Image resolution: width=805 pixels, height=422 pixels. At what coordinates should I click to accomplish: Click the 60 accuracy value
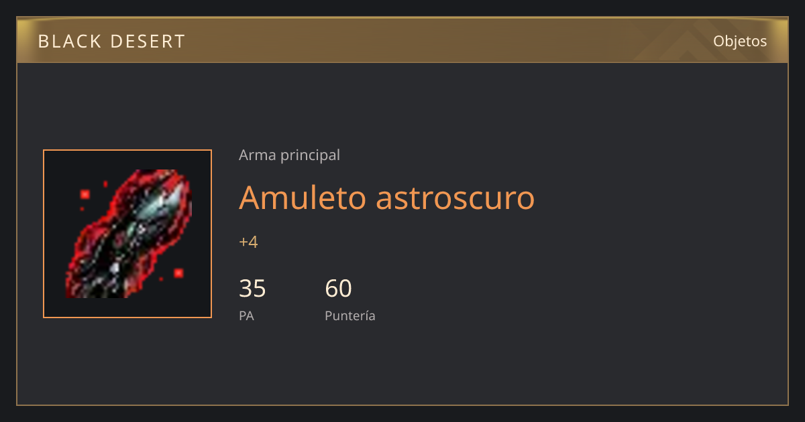tap(338, 289)
